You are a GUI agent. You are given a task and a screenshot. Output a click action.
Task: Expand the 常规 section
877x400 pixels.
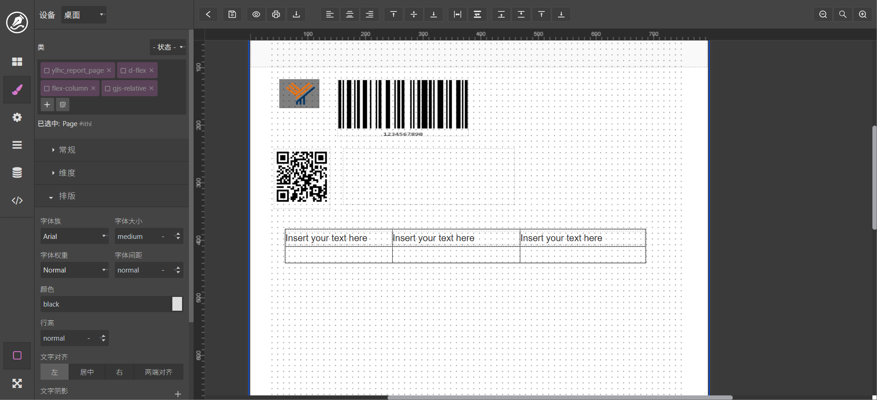pos(67,150)
